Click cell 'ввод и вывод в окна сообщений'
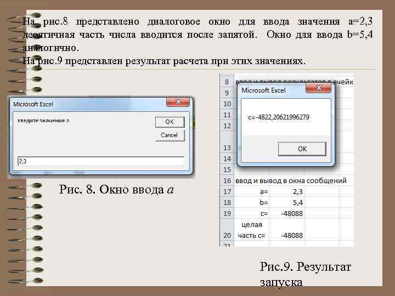Image resolution: width=395 pixels, height=296 pixels. pyautogui.click(x=291, y=180)
